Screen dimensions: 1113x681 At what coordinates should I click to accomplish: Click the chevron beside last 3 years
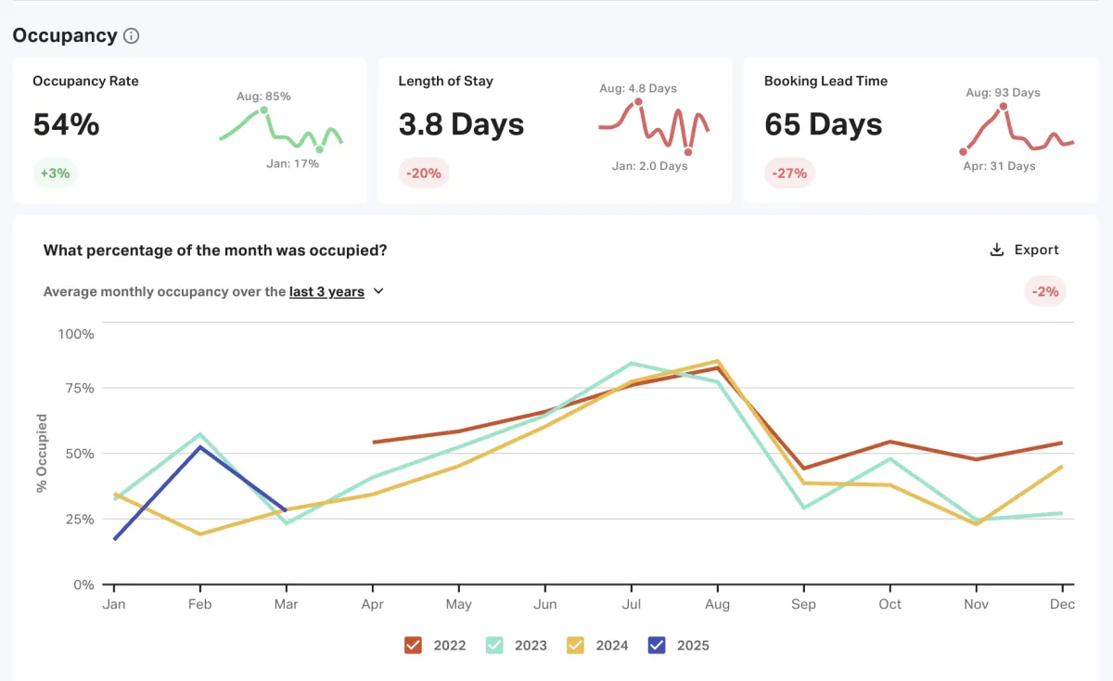coord(378,291)
